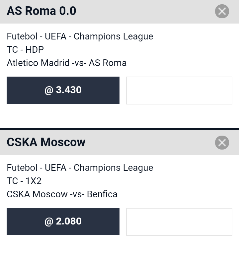The width and height of the screenshot is (239, 258).
Task: Open the CSKA Moscow -vs- Benfica match
Action: (62, 194)
